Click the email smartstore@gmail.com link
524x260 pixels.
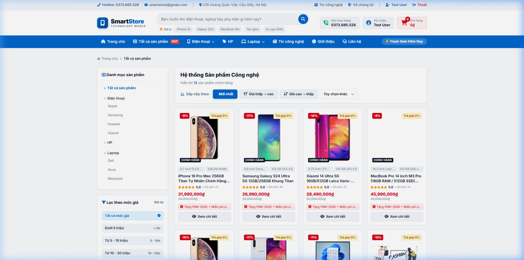click(x=166, y=5)
